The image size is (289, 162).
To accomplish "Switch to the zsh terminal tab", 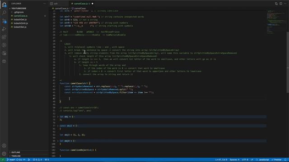I will coord(56,4).
